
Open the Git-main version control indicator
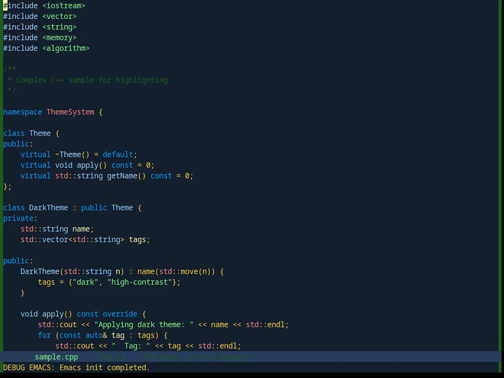click(160, 357)
